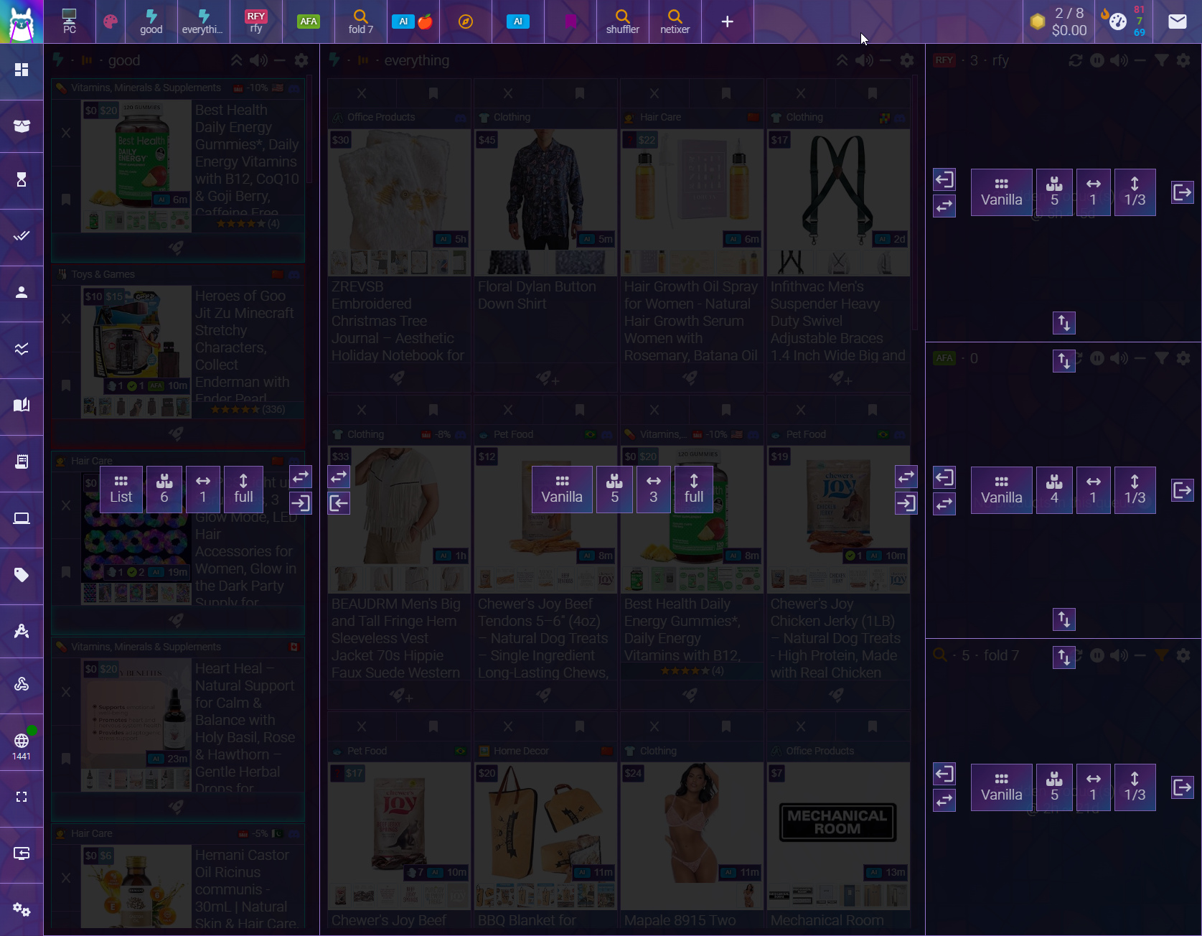Open the Vanilla layout selector in AFA panel
The width and height of the screenshot is (1202, 936).
pos(1002,490)
